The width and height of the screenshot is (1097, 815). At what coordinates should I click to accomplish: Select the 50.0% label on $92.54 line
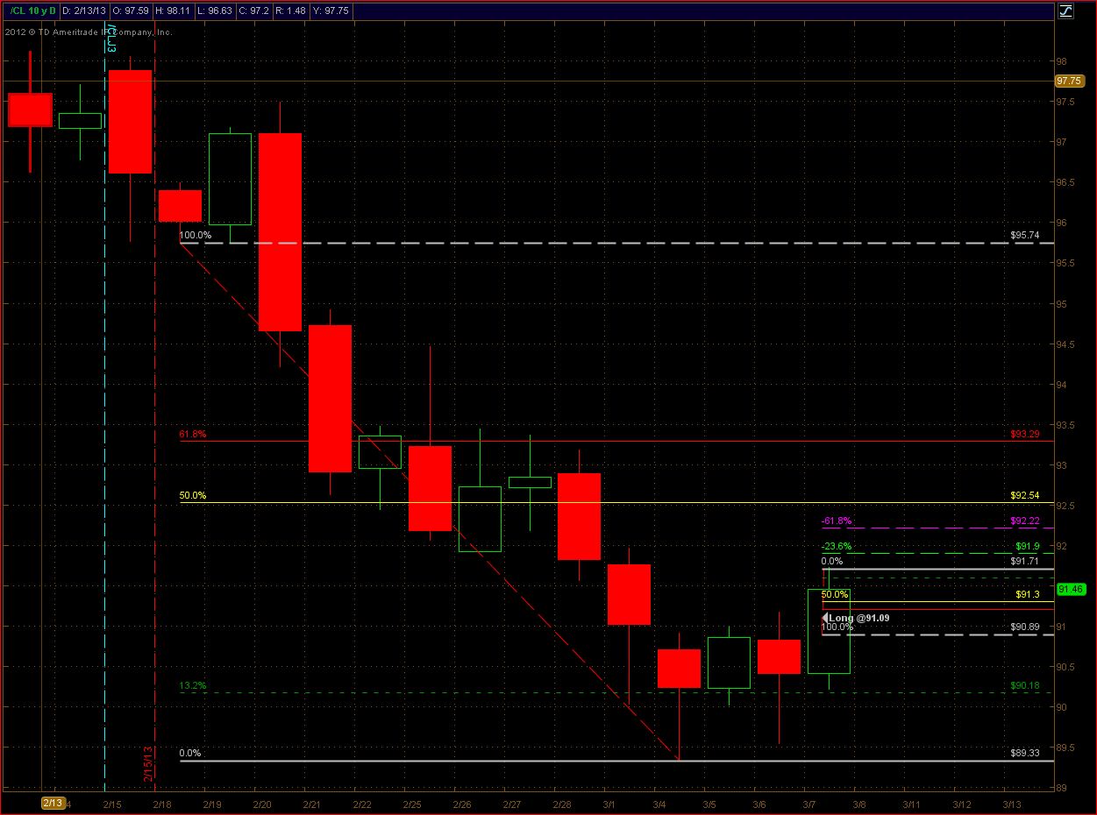coord(192,495)
